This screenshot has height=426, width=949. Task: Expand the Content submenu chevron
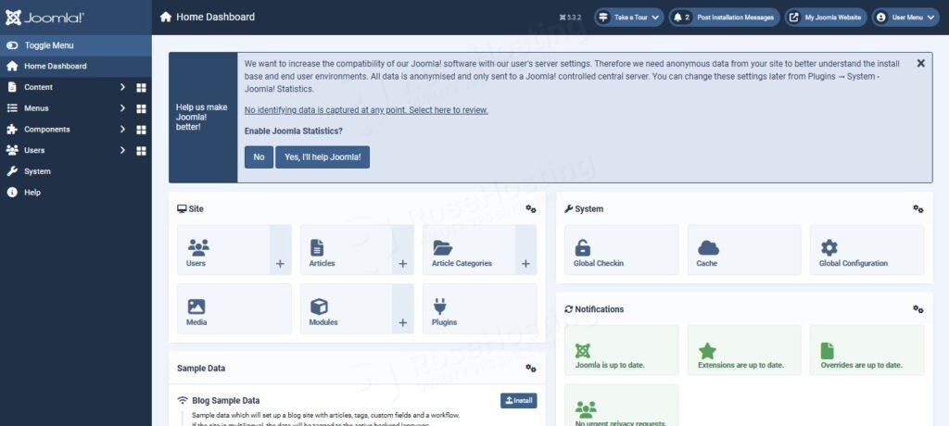[122, 87]
